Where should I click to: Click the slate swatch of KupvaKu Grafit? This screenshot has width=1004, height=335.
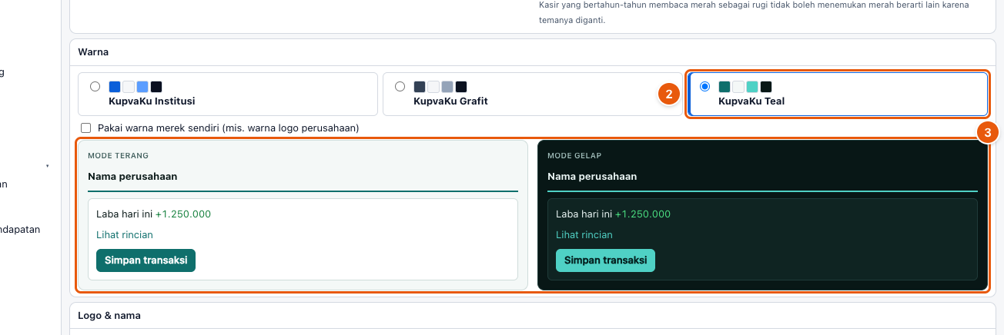(420, 87)
